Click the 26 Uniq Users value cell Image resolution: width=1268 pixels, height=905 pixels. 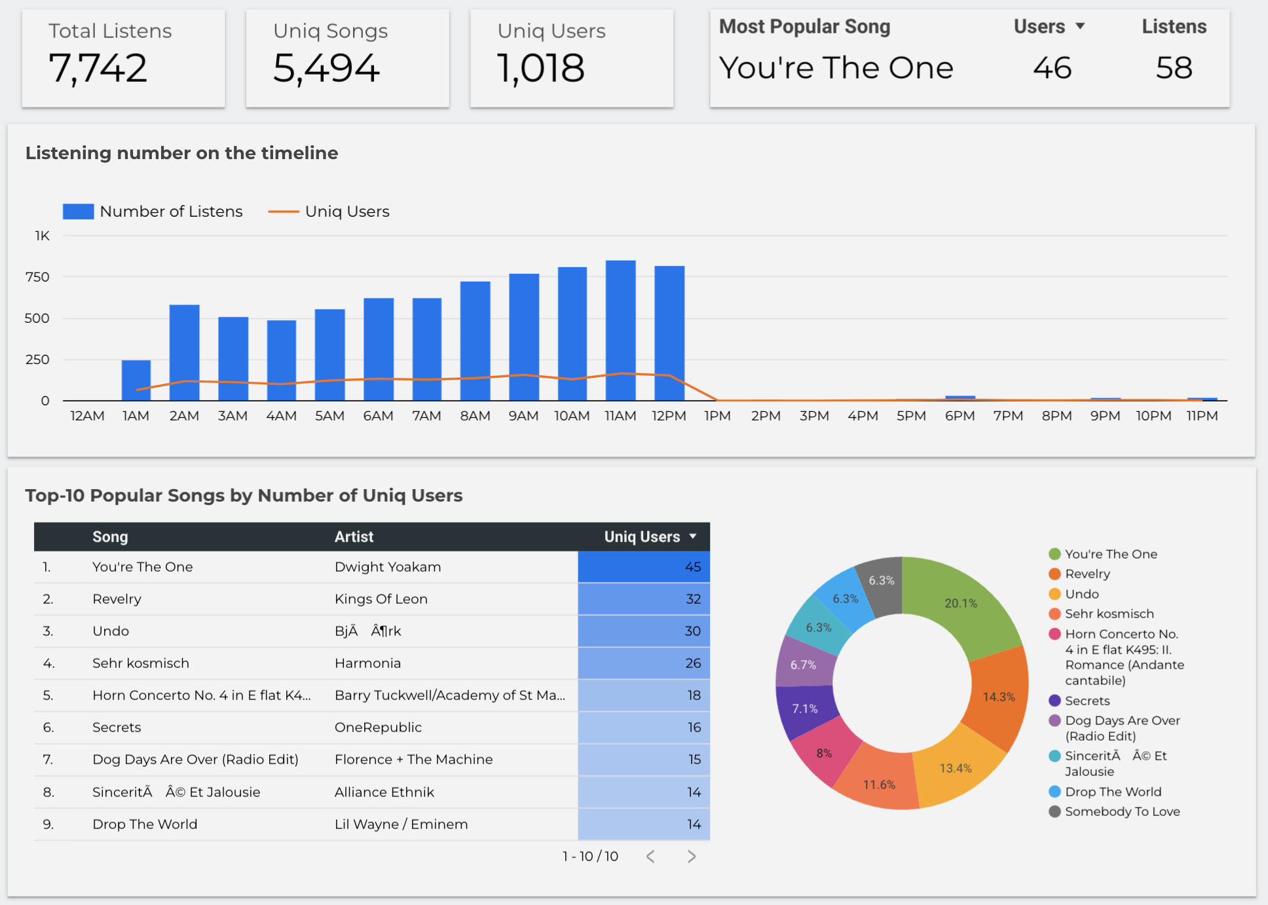click(x=644, y=663)
